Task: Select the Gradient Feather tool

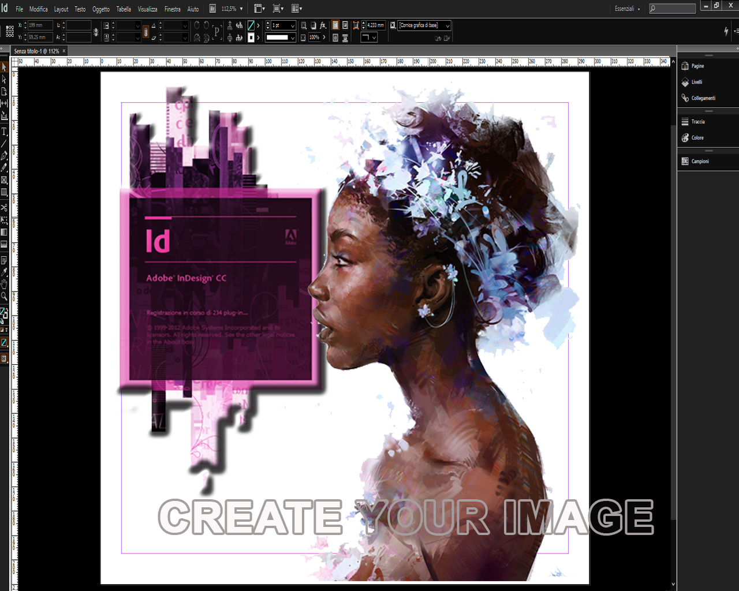Action: [4, 244]
